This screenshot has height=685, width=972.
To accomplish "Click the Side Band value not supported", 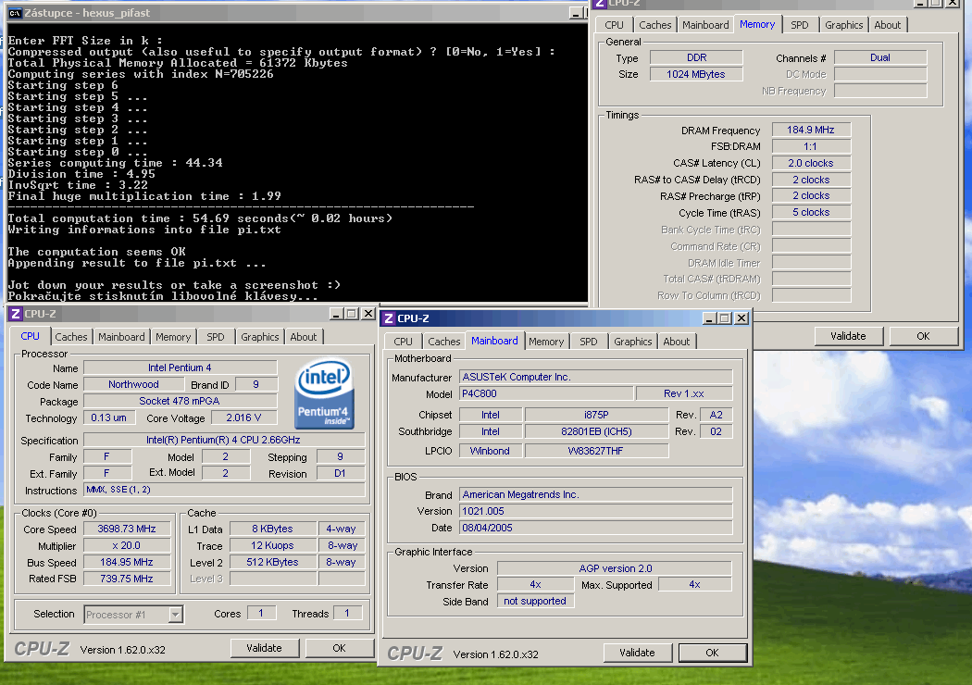I will point(536,602).
